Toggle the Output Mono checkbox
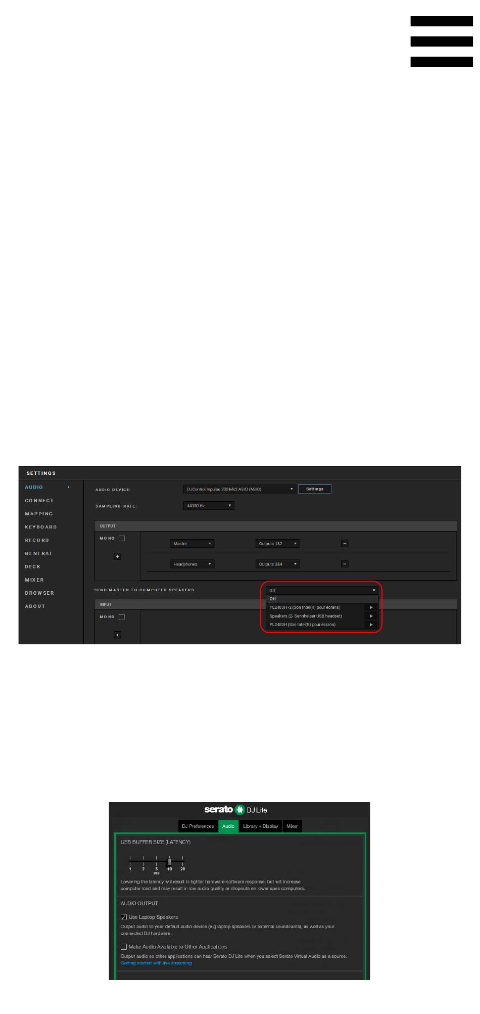The height and width of the screenshot is (1014, 480). pos(122,538)
